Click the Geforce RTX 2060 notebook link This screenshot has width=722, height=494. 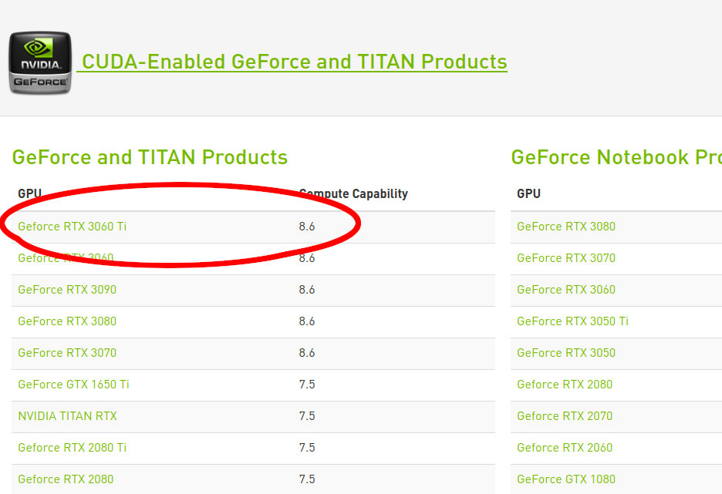pyautogui.click(x=564, y=448)
